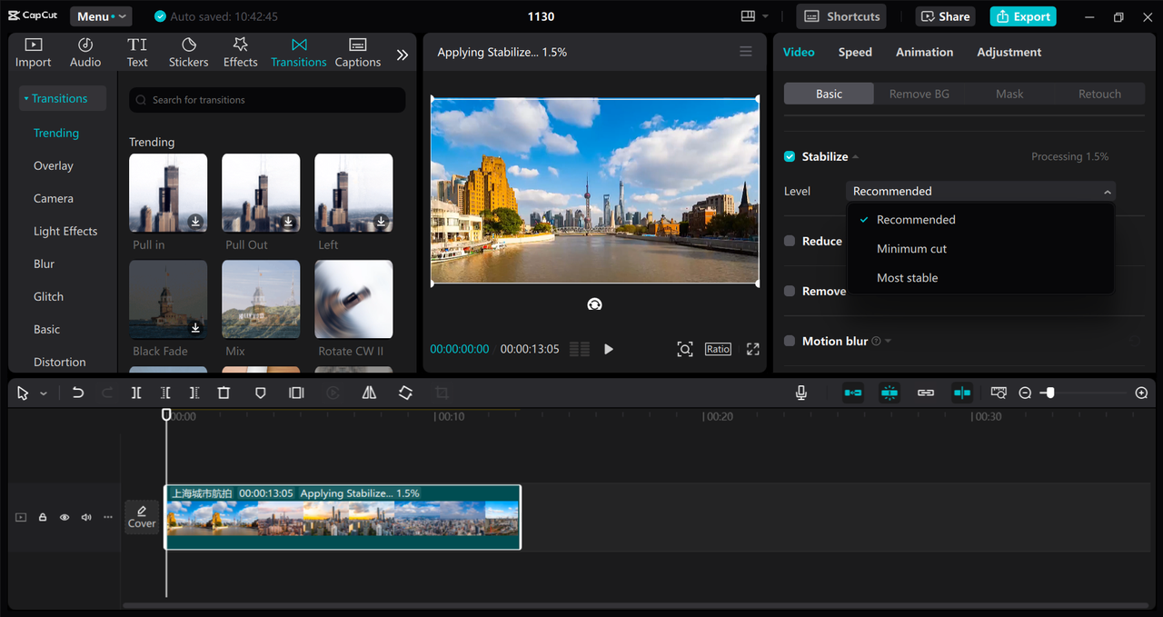The image size is (1163, 617).
Task: Click the Rotate clip icon
Action: coord(405,393)
